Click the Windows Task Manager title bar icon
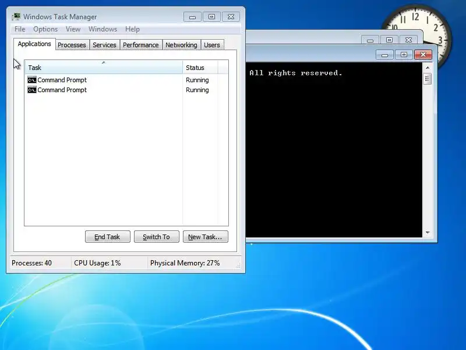 pos(16,17)
